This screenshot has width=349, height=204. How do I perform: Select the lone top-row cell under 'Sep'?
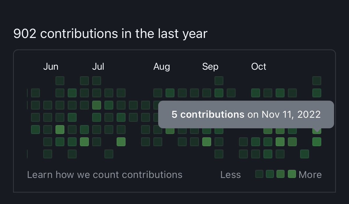coord(219,81)
